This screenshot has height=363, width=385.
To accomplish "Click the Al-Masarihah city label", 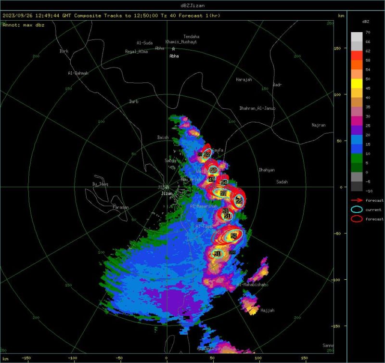I will 204,206.
